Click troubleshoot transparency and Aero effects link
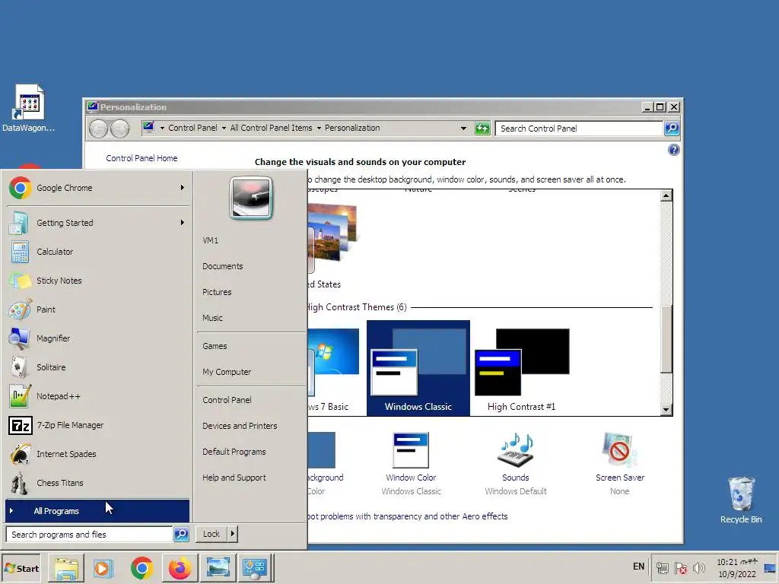The height and width of the screenshot is (584, 779). [408, 516]
